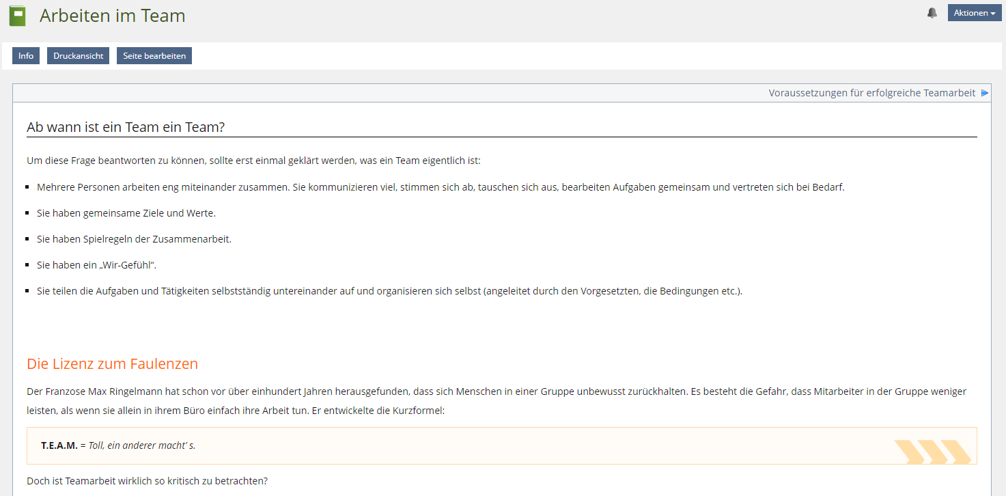Click the orange heading "Die Lizenz zum Faulenzen"
Image resolution: width=1006 pixels, height=496 pixels.
pos(112,363)
